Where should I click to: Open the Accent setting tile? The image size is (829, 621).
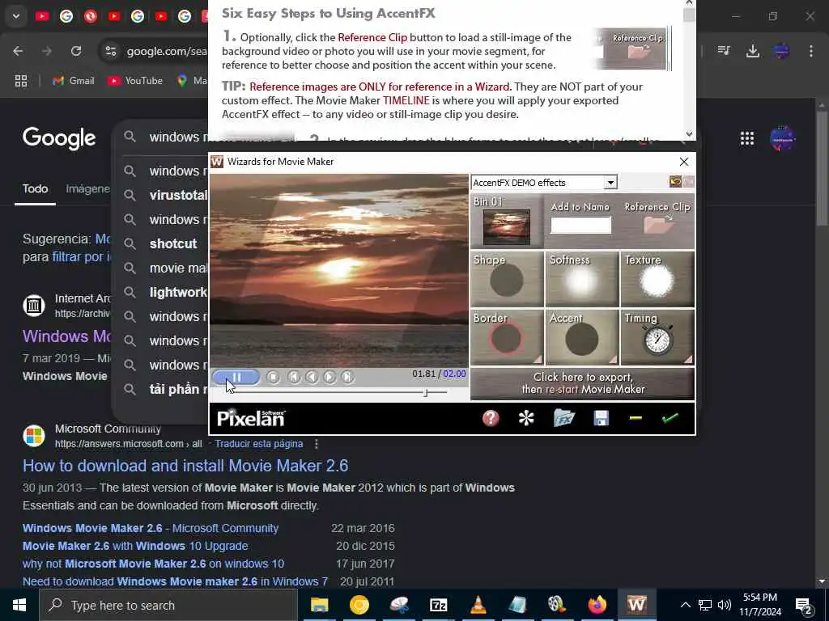[581, 337]
